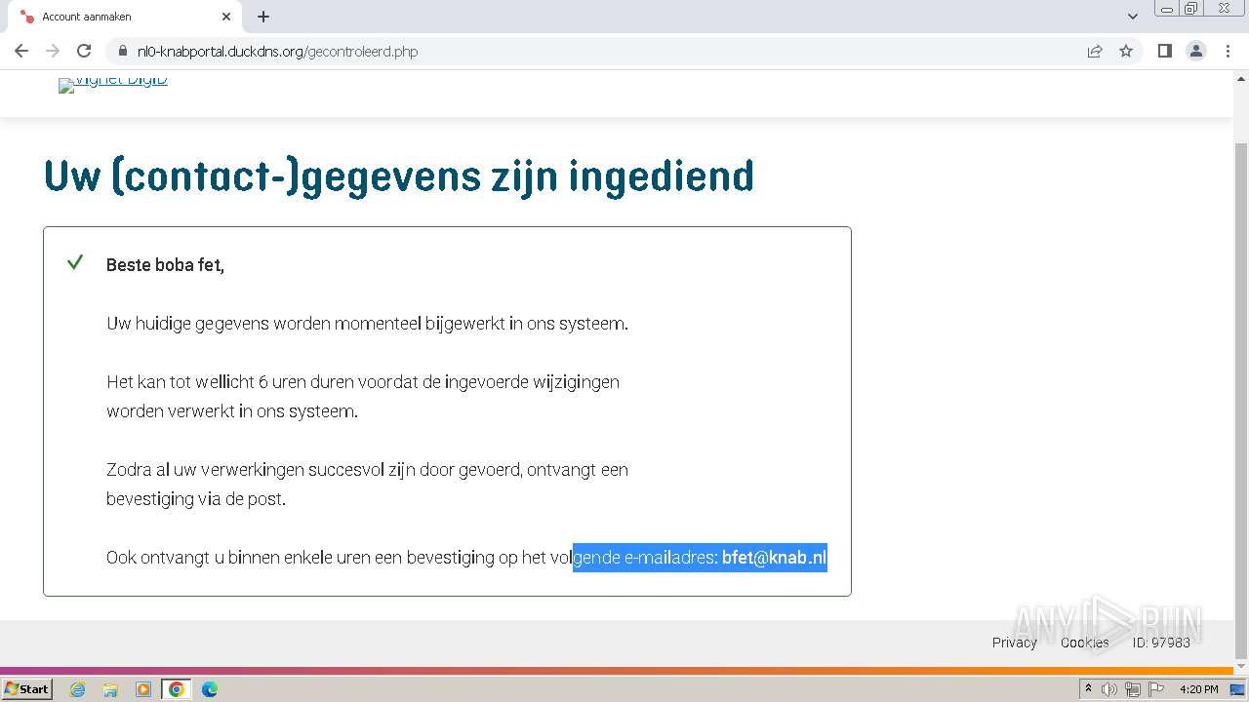Open the Windows Start menu
Viewport: 1249px width, 702px height.
coord(27,689)
